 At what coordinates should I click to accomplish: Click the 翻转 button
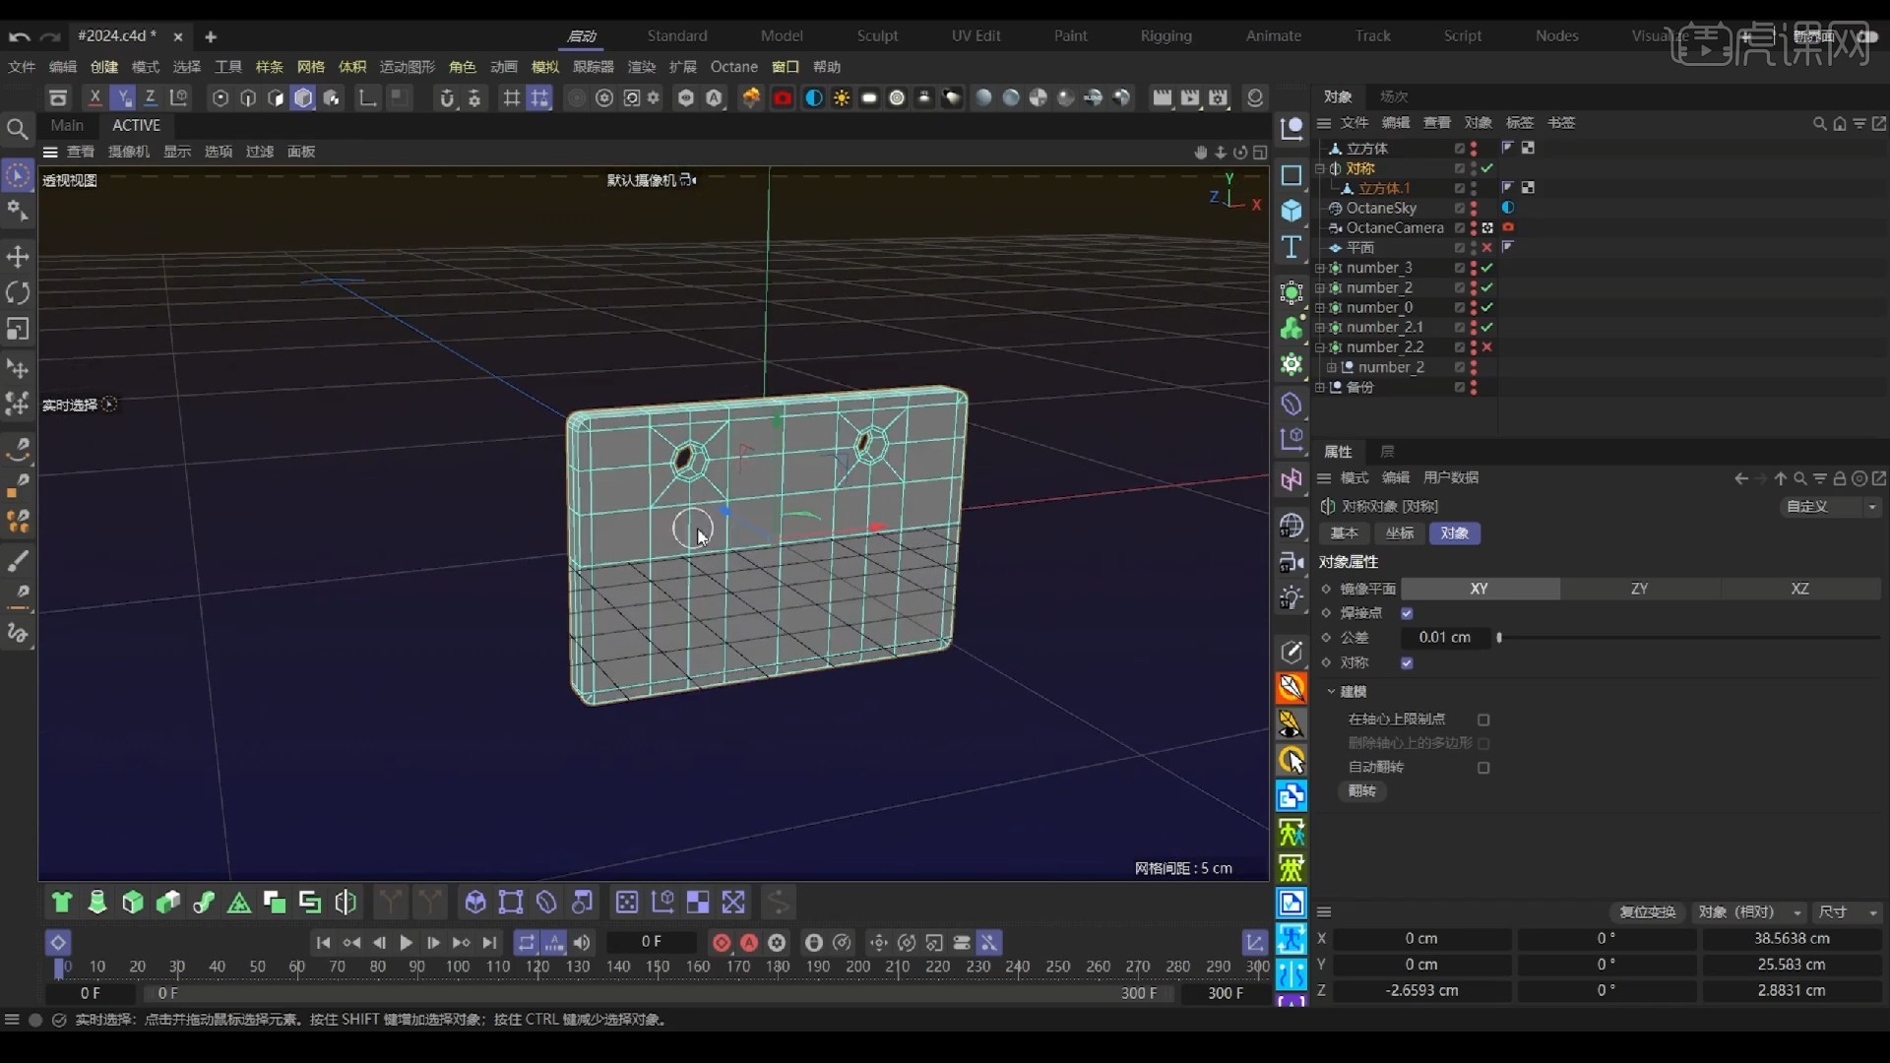(1362, 791)
